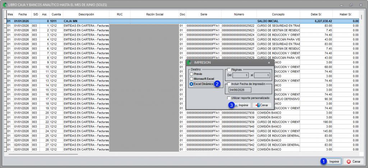Click the Haber S/. column header
368x168 pixels.
tap(346, 14)
